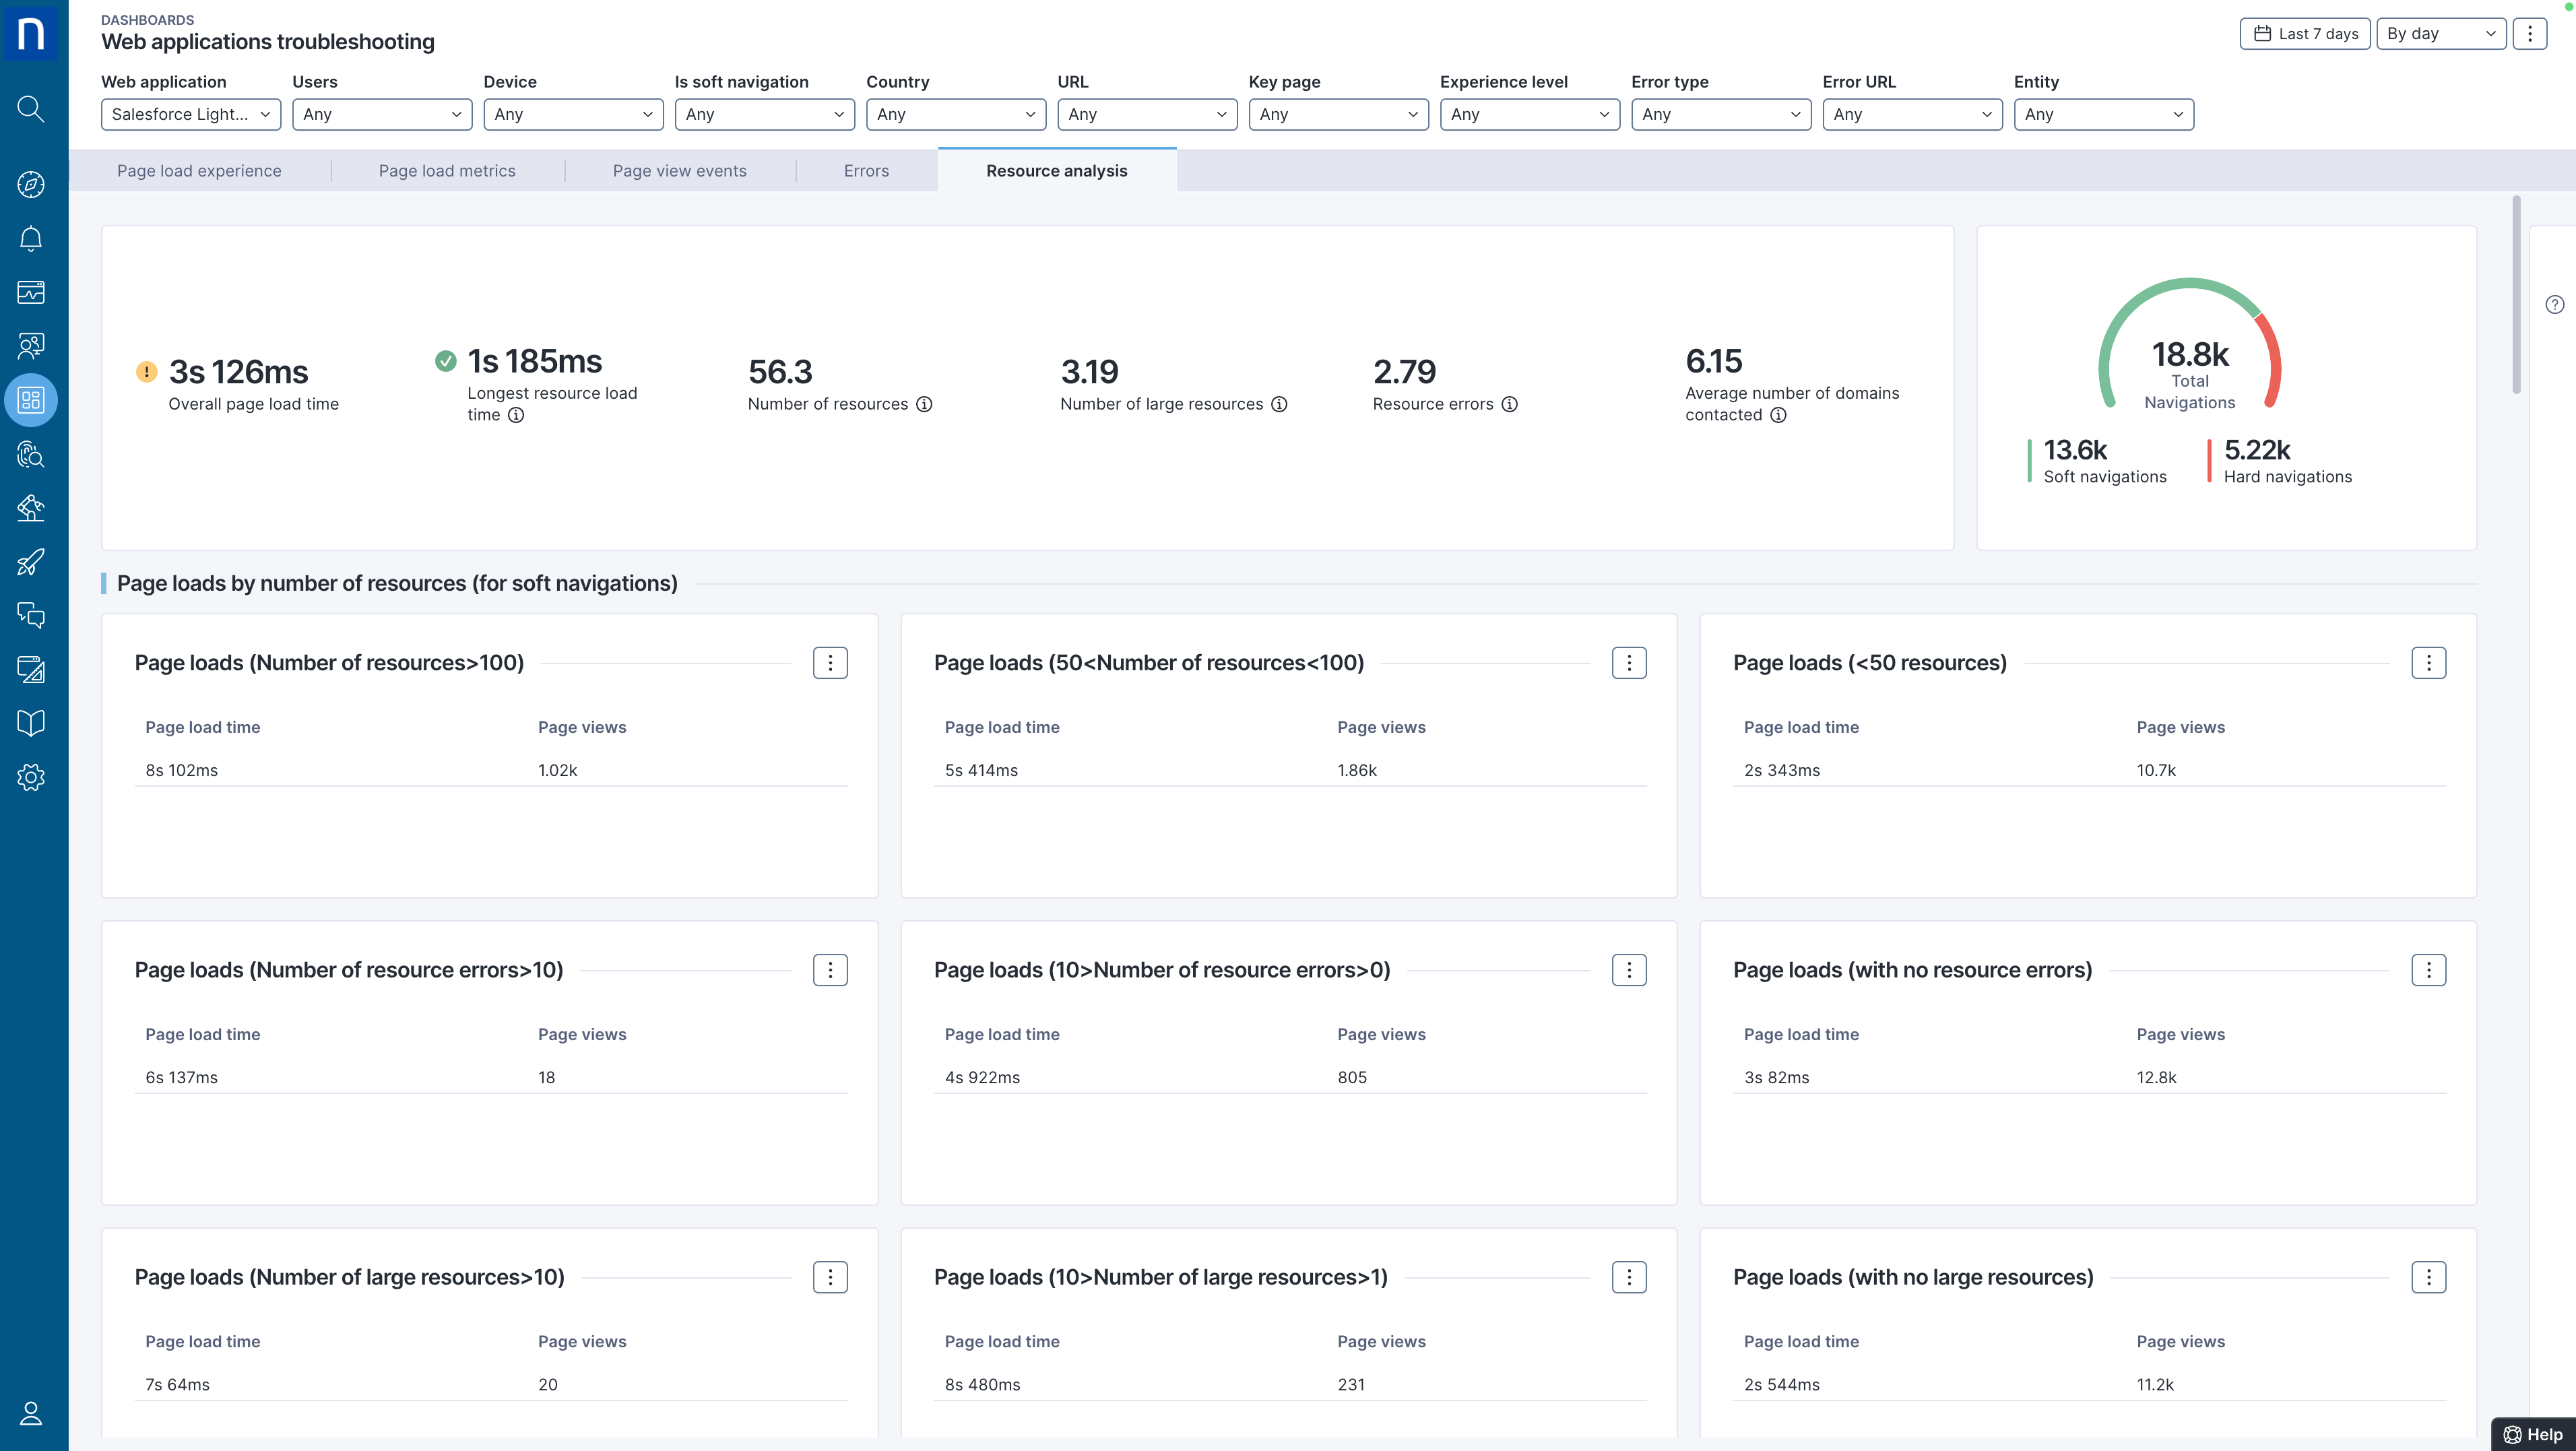The width and height of the screenshot is (2576, 1451).
Task: Expand the By day granularity dropdown
Action: (2440, 33)
